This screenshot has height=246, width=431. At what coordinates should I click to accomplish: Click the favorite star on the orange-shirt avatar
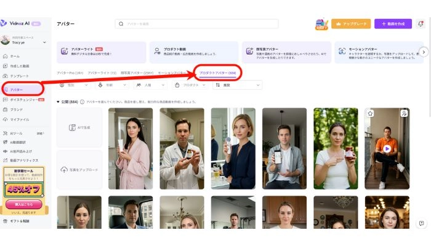point(370,113)
